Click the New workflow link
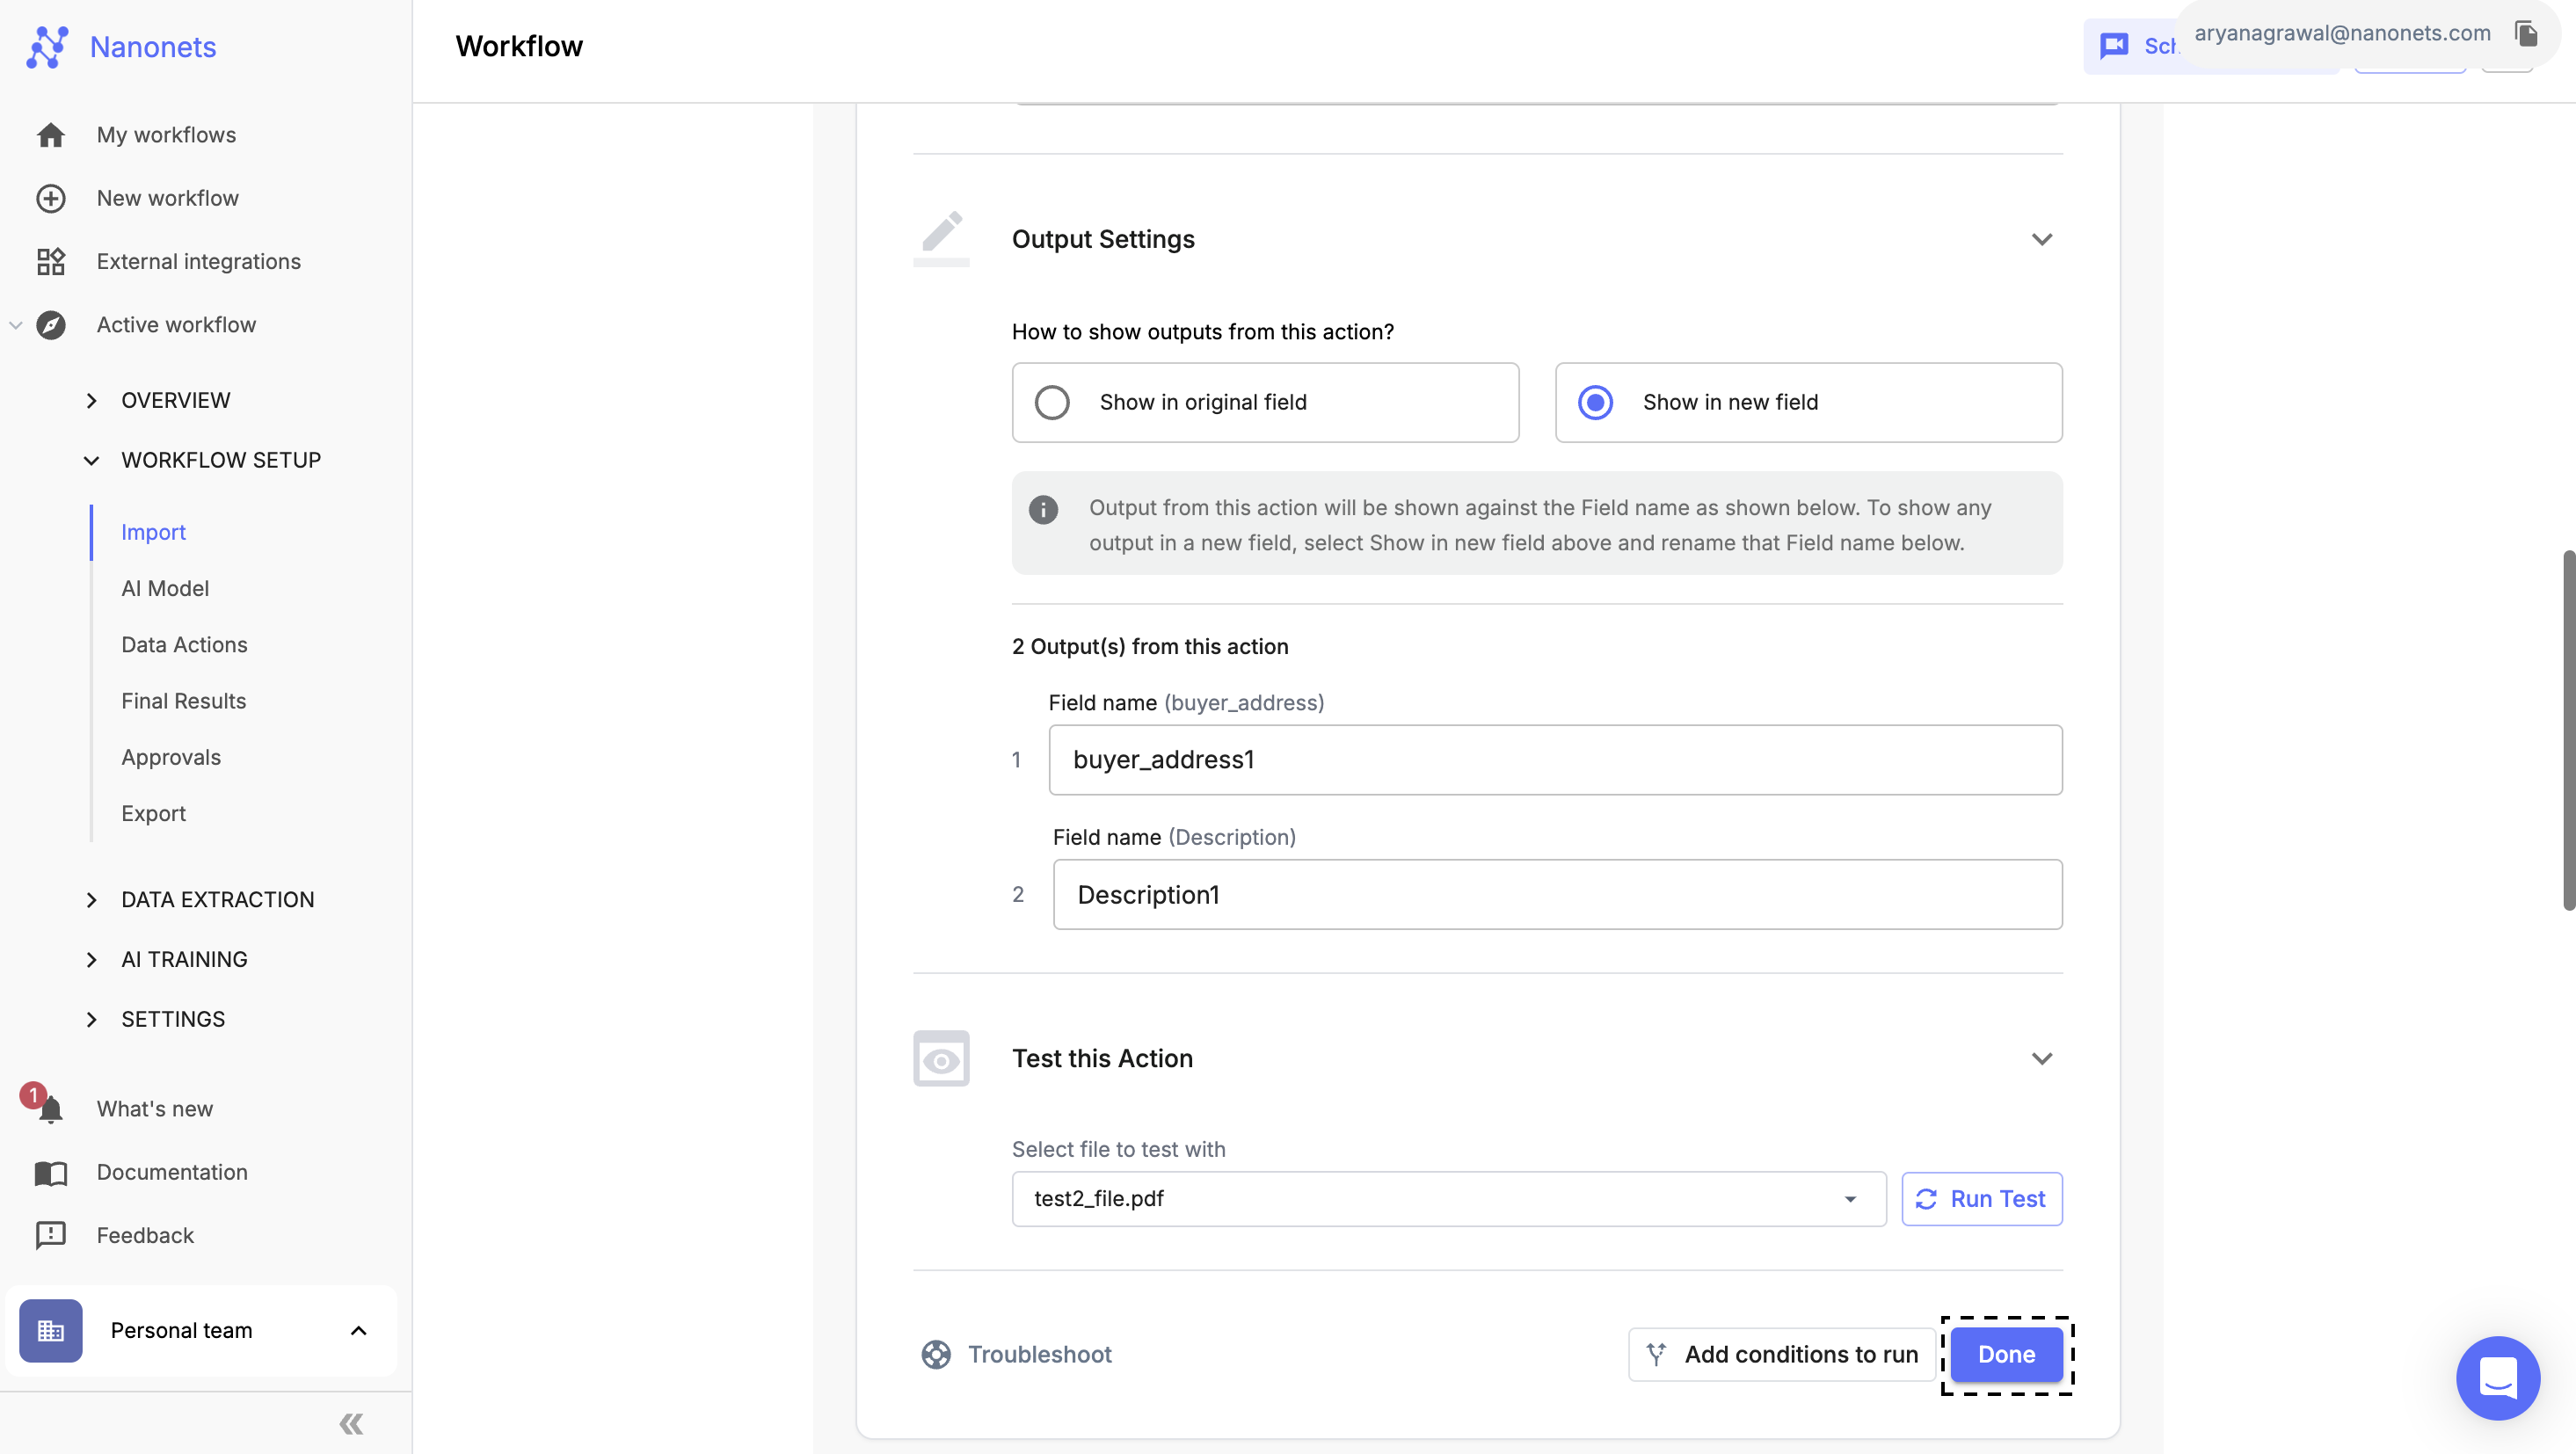The width and height of the screenshot is (2576, 1454). (168, 198)
